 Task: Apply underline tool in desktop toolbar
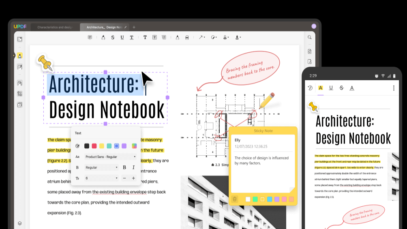point(122,37)
